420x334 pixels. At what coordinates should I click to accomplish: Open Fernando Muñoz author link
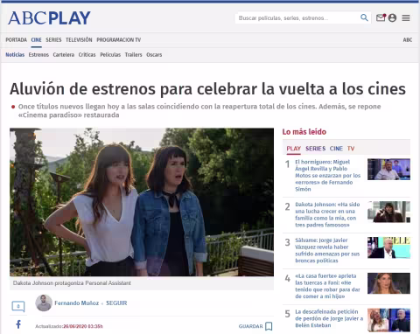click(x=77, y=303)
